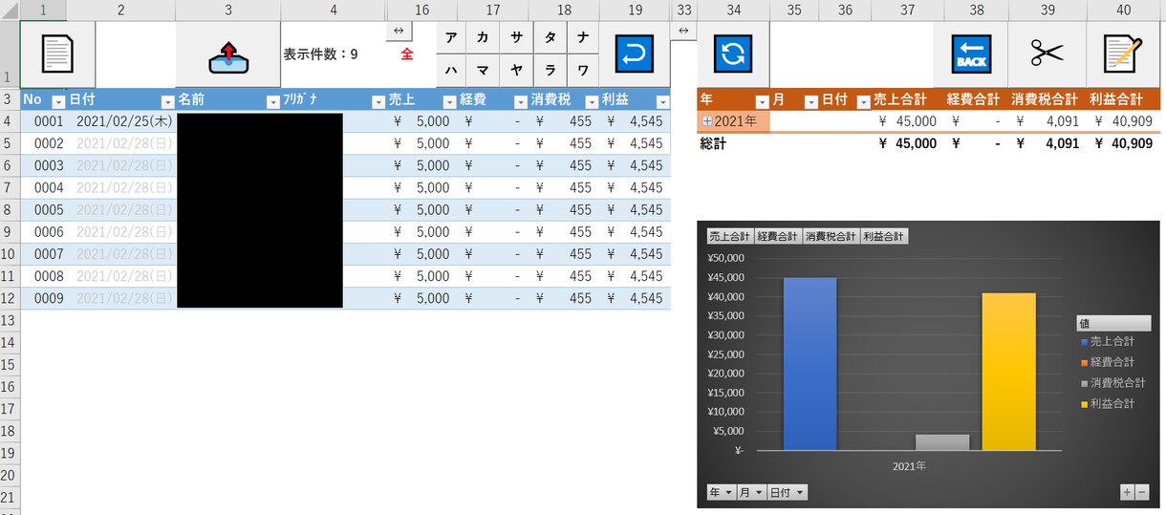1166x515 pixels.
Task: Click chart 経費合計 value field button
Action: pos(778,236)
